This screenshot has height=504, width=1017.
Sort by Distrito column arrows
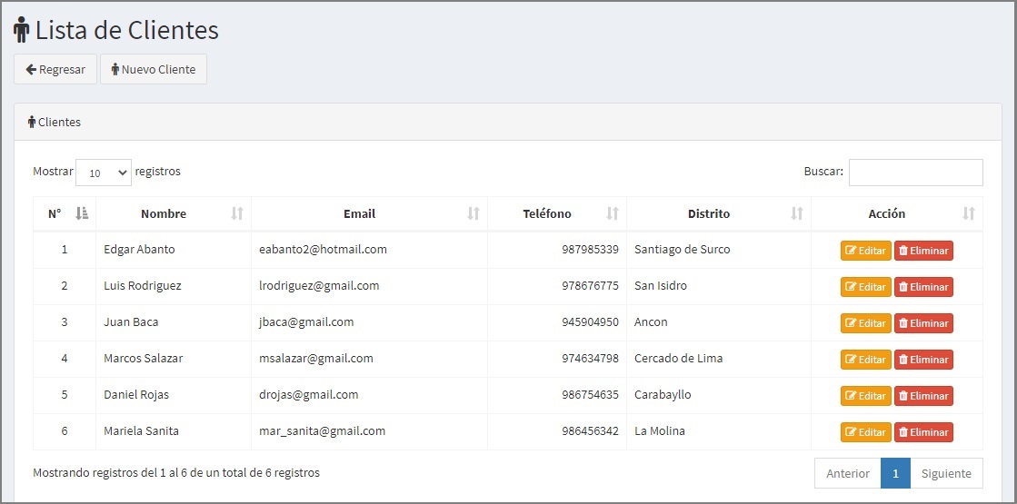(797, 213)
